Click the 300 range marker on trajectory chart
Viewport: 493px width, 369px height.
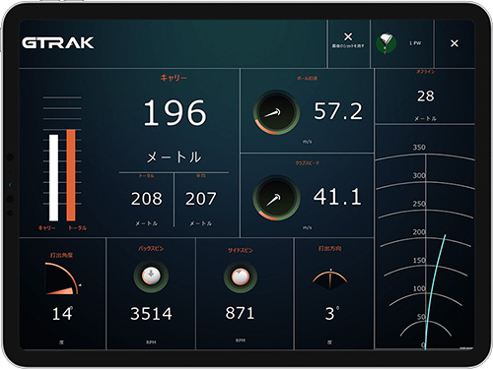(x=419, y=175)
